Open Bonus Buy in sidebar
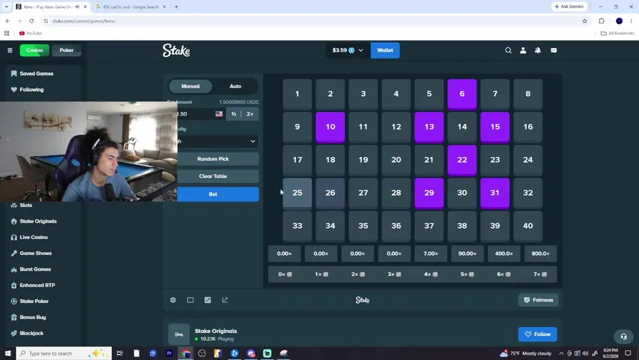Image resolution: width=639 pixels, height=360 pixels. (33, 317)
